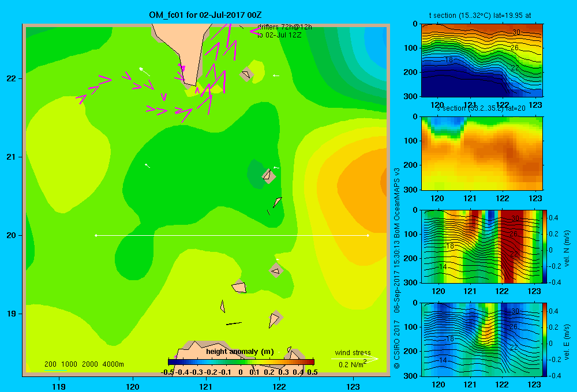Open the salinity section panel
Screen dimensions: 577x392
coord(482,153)
